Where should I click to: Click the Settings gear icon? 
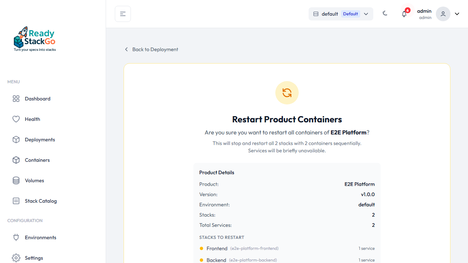(16, 258)
